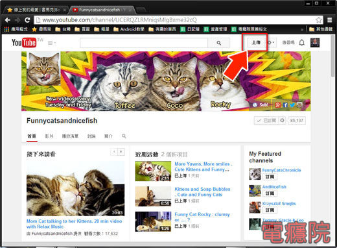Screen dimensions: 337x248
Task: Open the Android教學 bookmarks folder
Action: point(129,29)
